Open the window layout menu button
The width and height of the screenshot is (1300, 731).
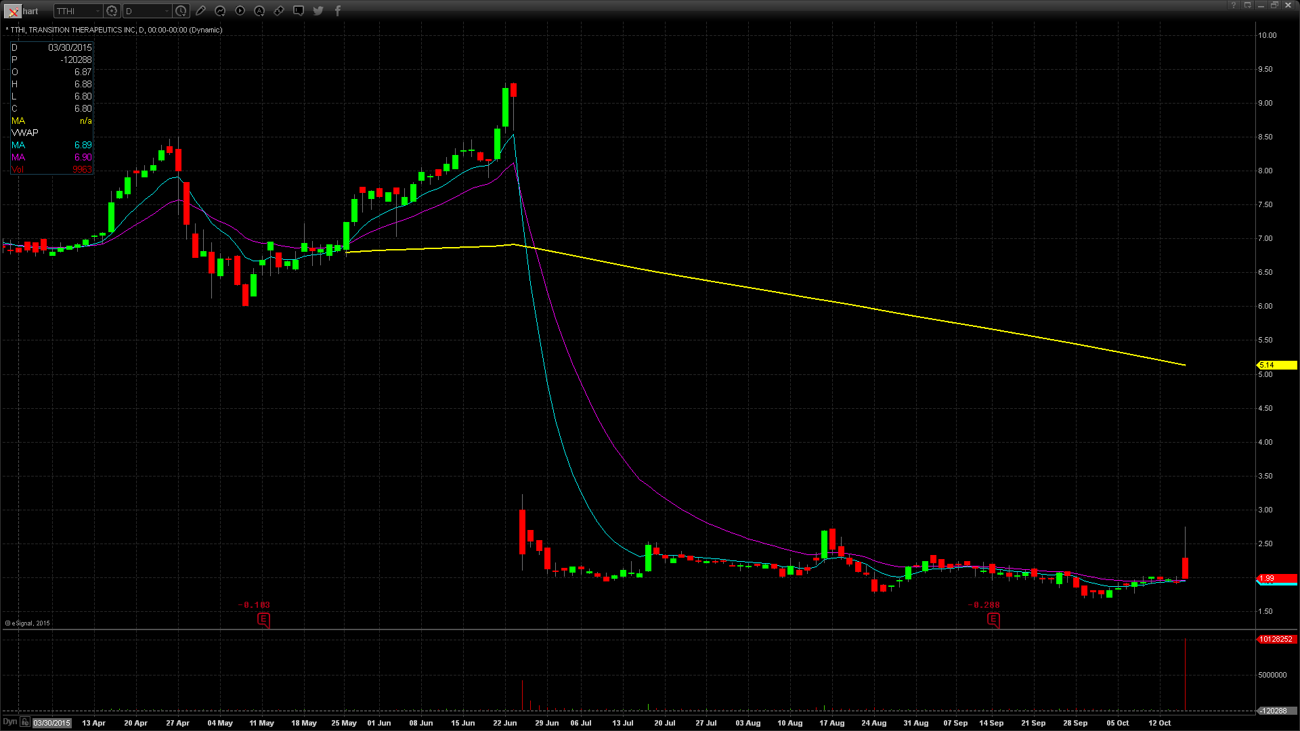(x=1247, y=5)
